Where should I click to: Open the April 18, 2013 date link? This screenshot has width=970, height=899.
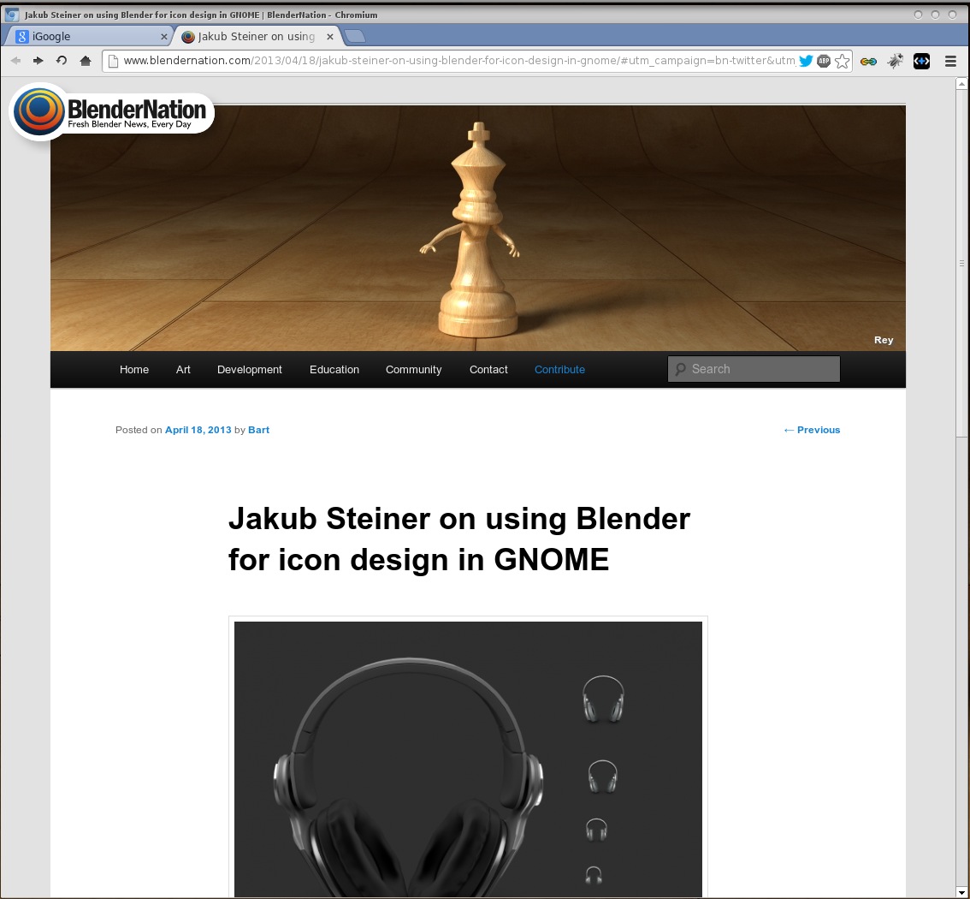point(198,430)
